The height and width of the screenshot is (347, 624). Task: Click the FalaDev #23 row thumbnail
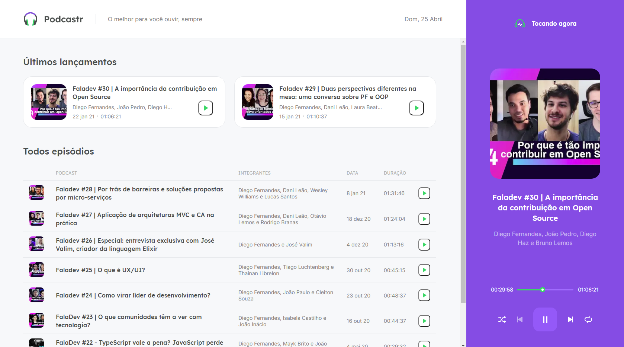pos(36,320)
